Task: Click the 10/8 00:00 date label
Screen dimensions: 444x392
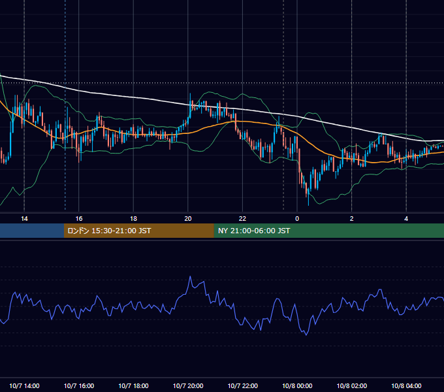Action: (297, 385)
